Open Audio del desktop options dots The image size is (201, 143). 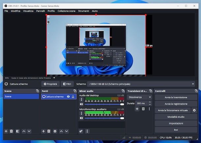pyautogui.click(x=81, y=99)
